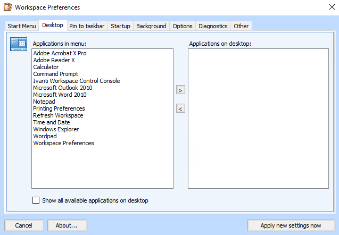Viewport: 339px width, 235px height.
Task: Select Adobe Acrobat X Pro in list
Action: pos(60,54)
